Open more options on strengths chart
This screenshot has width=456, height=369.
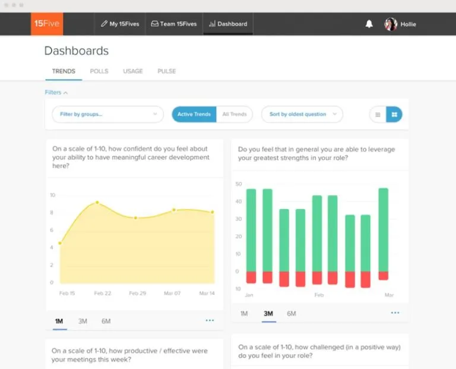click(395, 313)
